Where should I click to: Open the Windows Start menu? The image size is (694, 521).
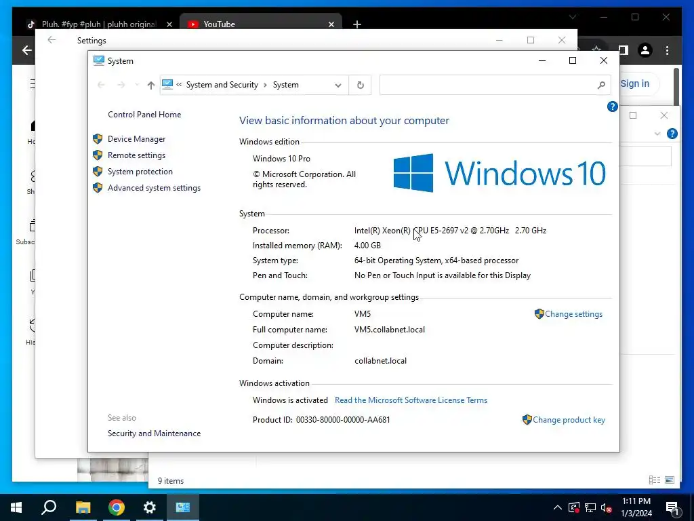[16, 507]
